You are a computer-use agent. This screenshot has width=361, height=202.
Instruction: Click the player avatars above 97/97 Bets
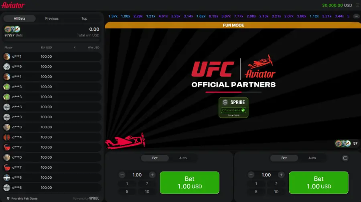tap(12, 29)
